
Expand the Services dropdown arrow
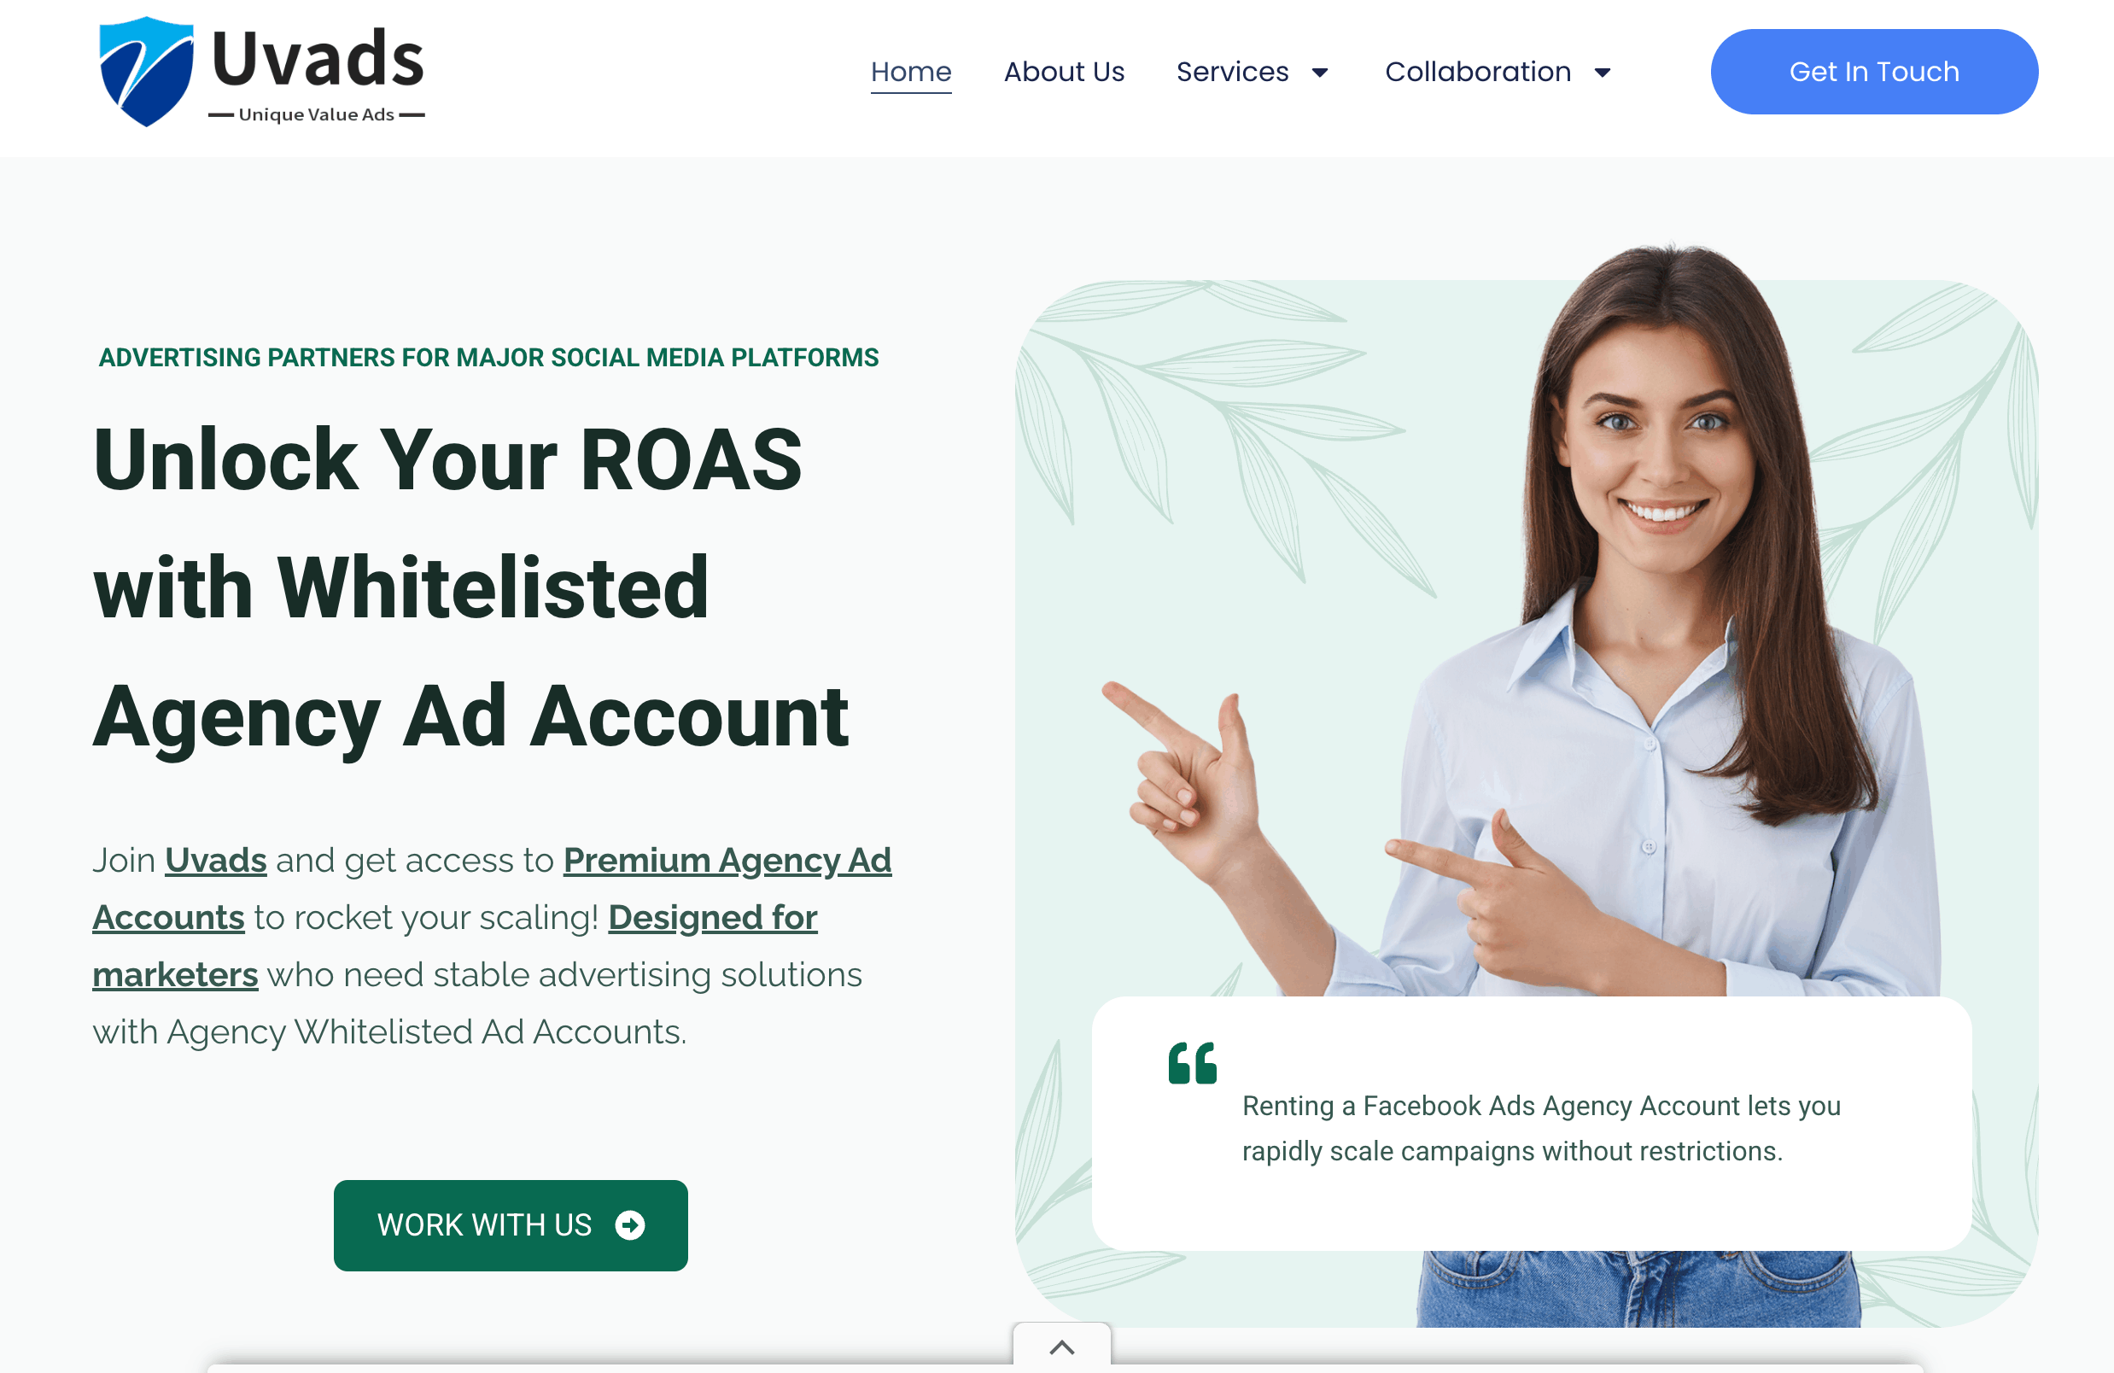click(1320, 73)
